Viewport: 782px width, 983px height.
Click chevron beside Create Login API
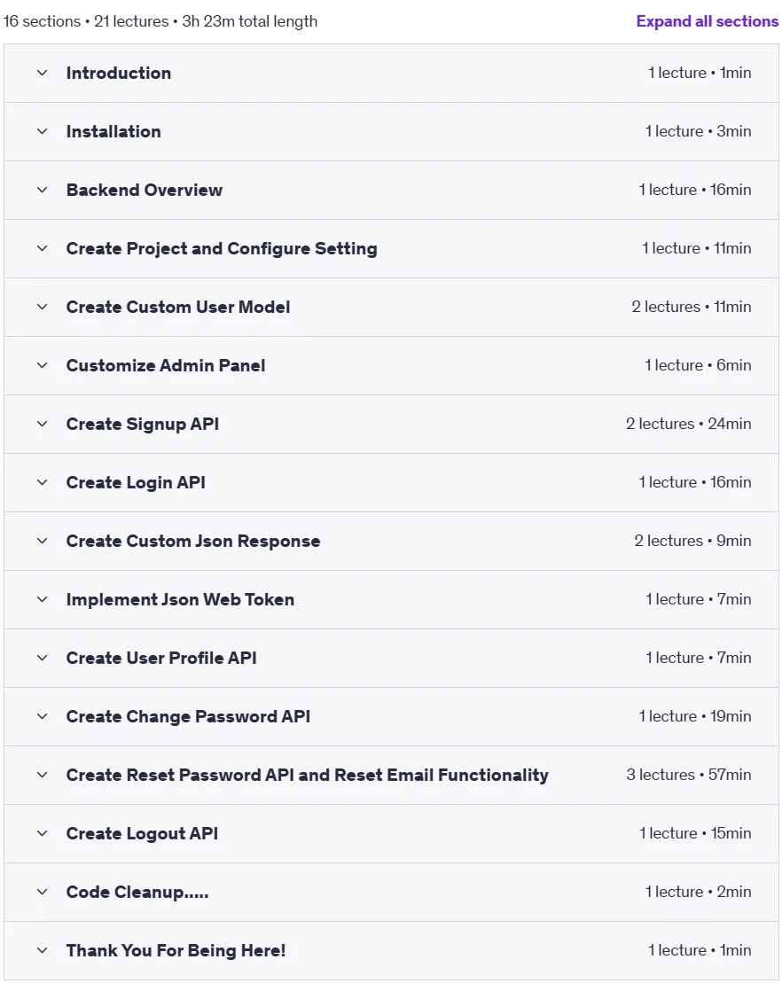click(42, 483)
